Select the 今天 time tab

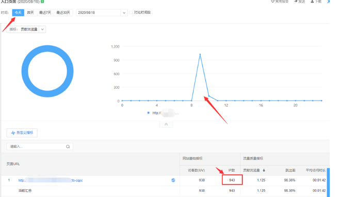(x=18, y=12)
